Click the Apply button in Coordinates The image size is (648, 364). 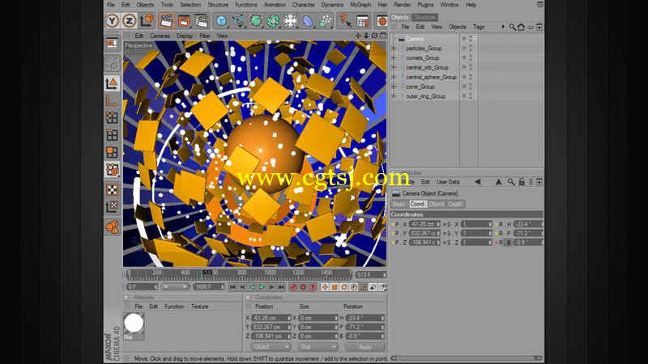click(365, 347)
